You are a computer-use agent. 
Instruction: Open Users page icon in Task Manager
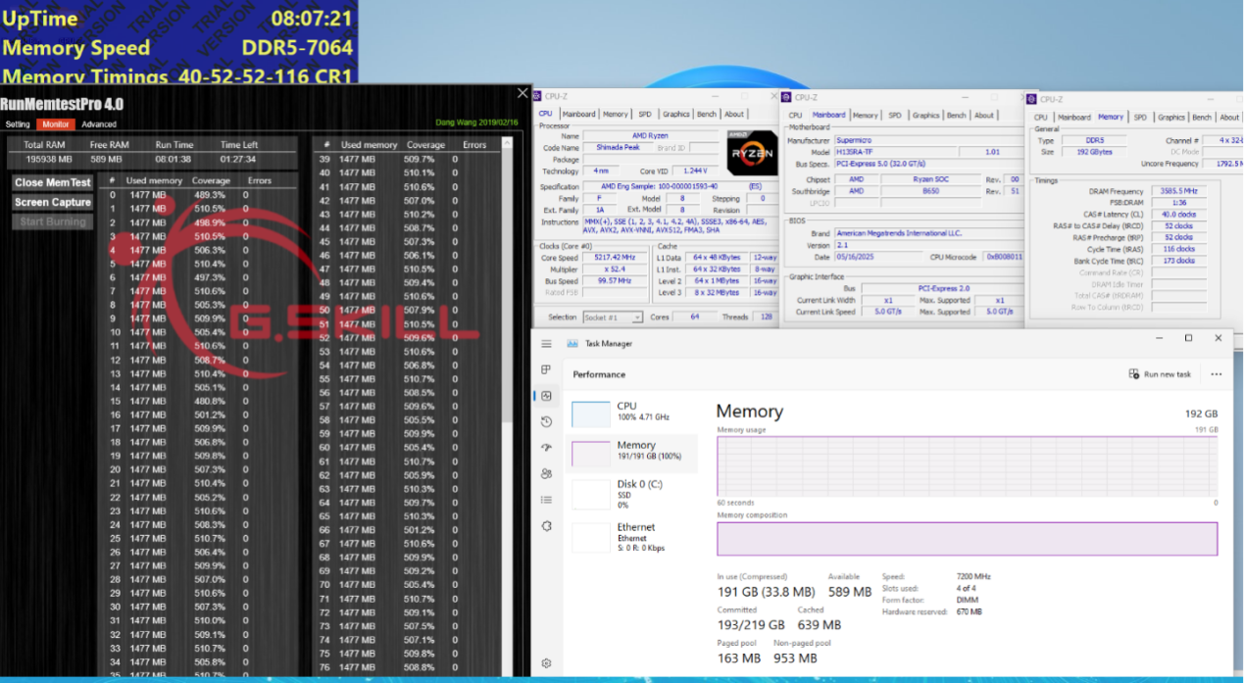tap(546, 473)
